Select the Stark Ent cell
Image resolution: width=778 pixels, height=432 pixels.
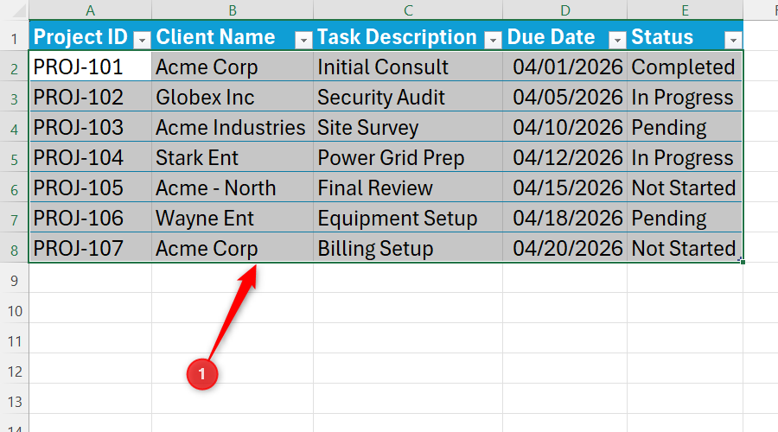click(x=233, y=156)
